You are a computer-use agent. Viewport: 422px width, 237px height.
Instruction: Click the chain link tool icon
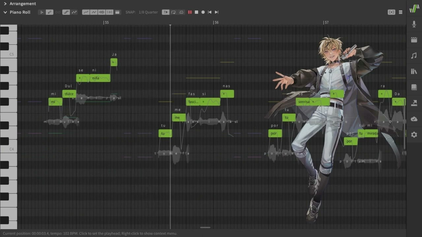click(58, 12)
